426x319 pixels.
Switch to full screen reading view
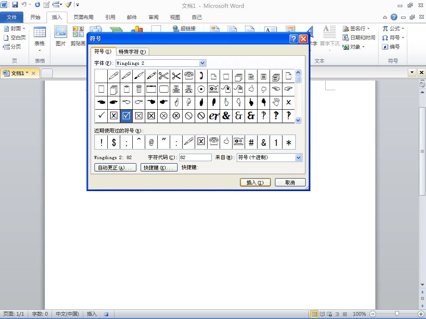click(322, 314)
